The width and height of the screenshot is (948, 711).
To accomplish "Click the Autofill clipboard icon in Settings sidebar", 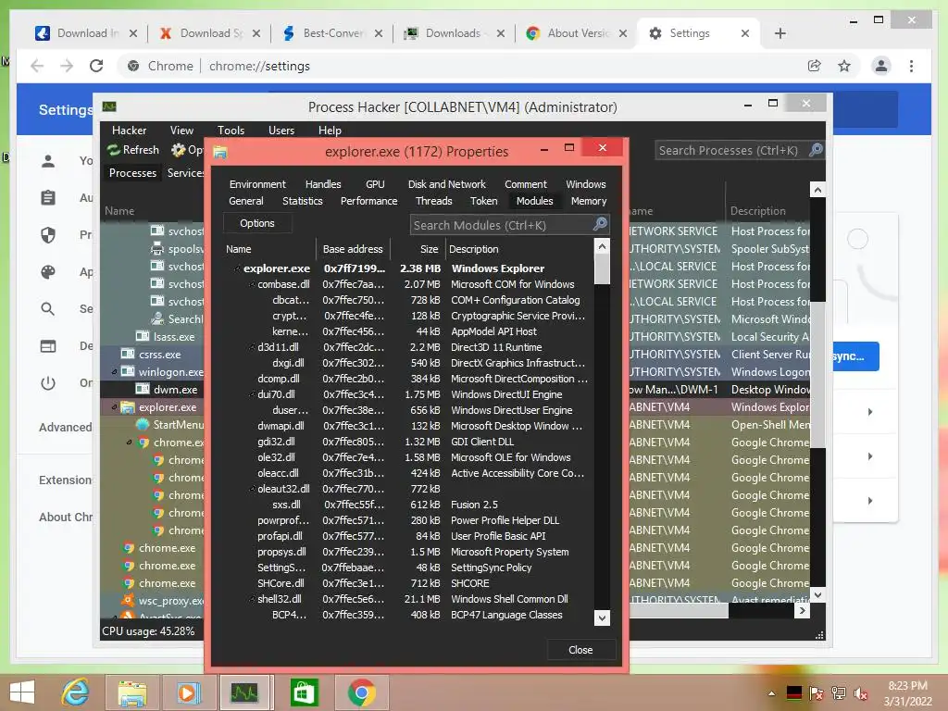I will pyautogui.click(x=48, y=198).
